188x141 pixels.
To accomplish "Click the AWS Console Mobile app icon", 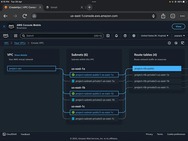I will click(x=11, y=26).
